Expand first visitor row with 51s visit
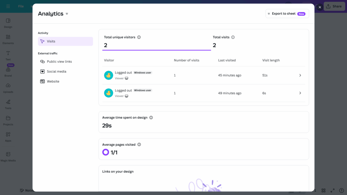The width and height of the screenshot is (347, 195). coord(300,75)
